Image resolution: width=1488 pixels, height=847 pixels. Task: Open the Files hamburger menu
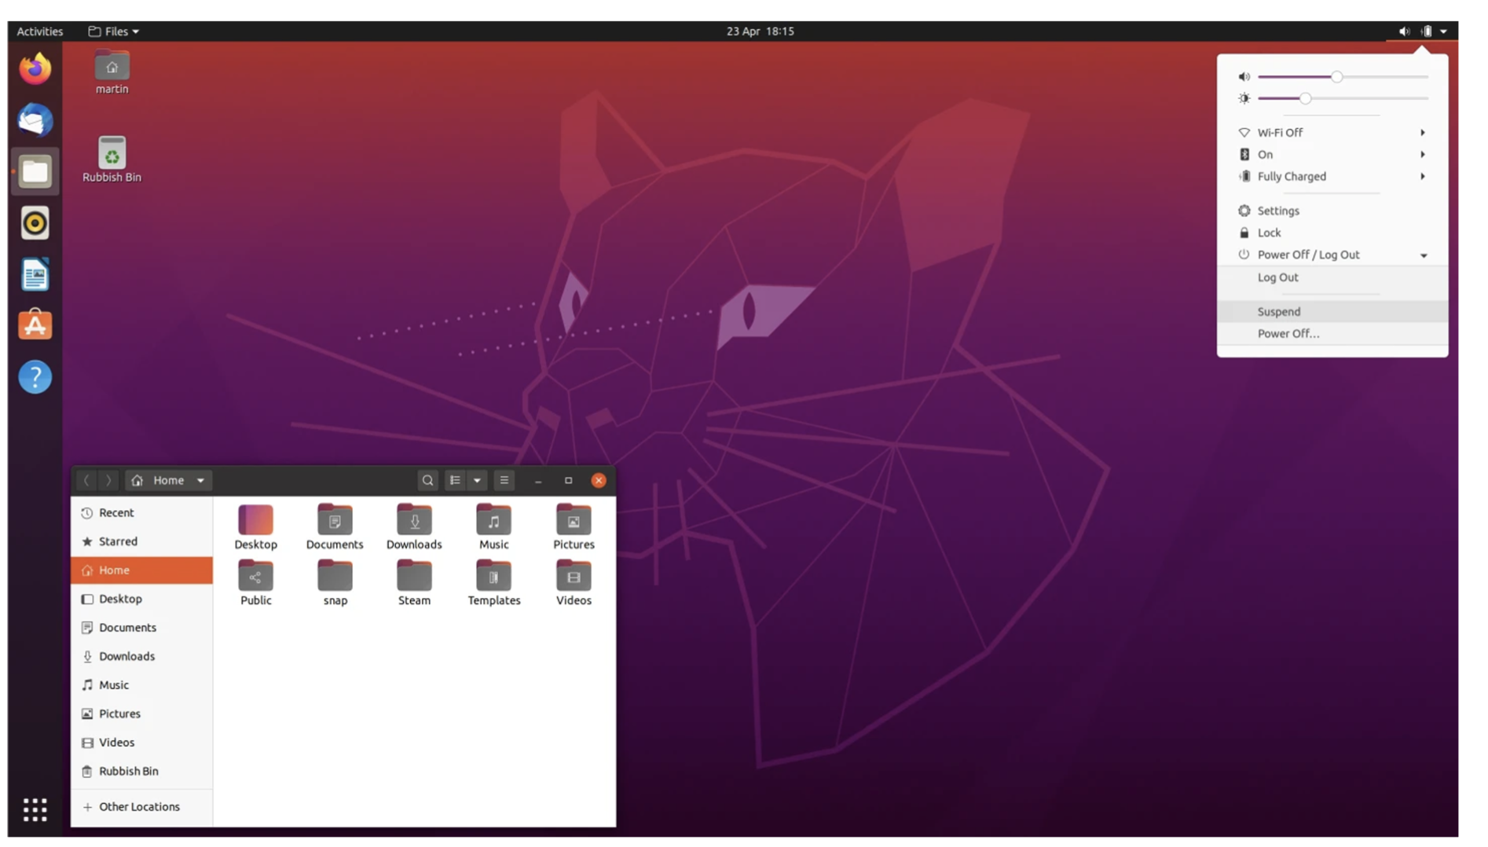(x=504, y=480)
